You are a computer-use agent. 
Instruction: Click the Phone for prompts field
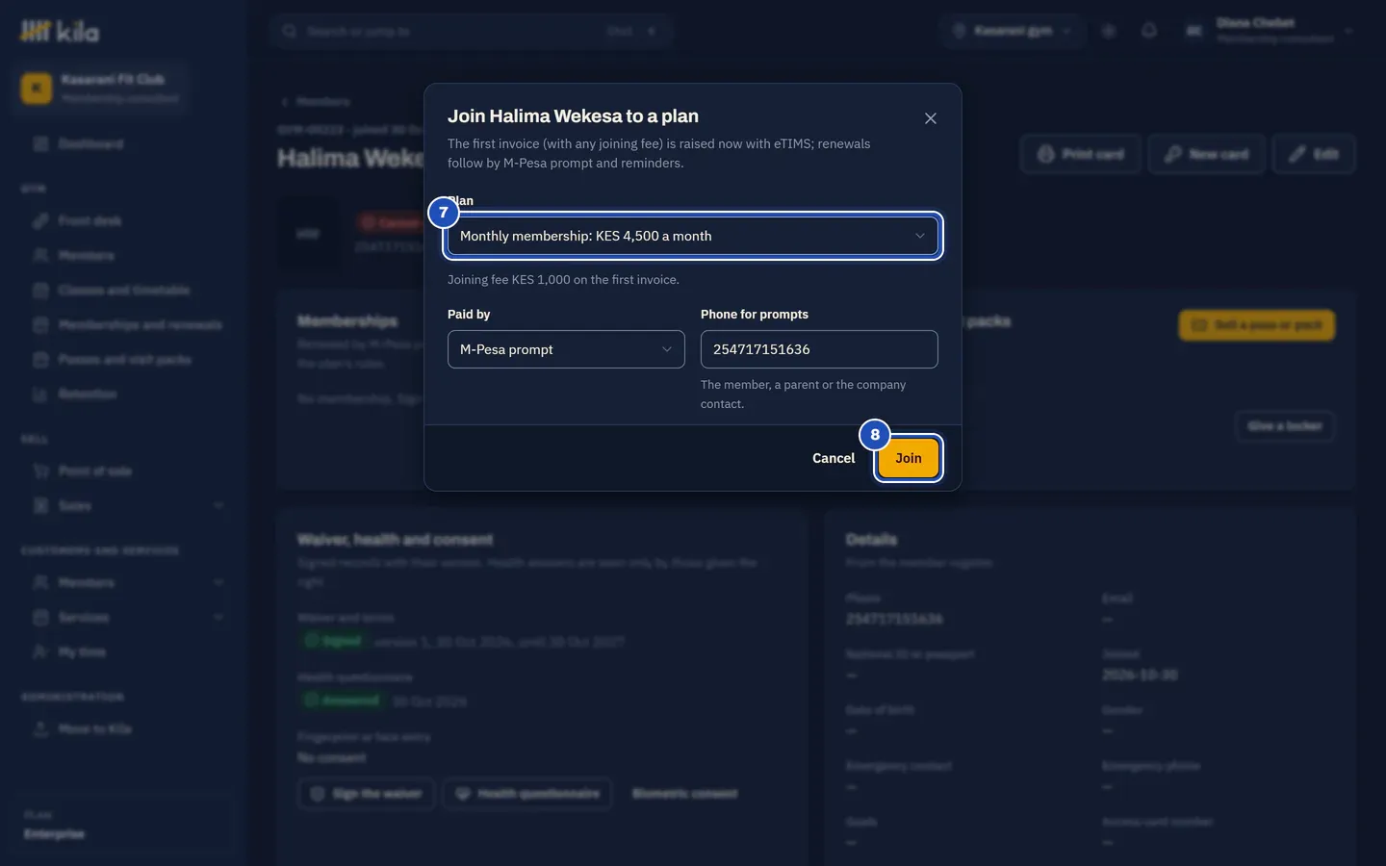(819, 349)
